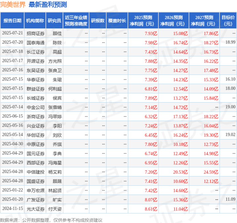Click the 最新盈利预测 heading
Viewport: 237px width, 223px height.
pyautogui.click(x=48, y=5)
